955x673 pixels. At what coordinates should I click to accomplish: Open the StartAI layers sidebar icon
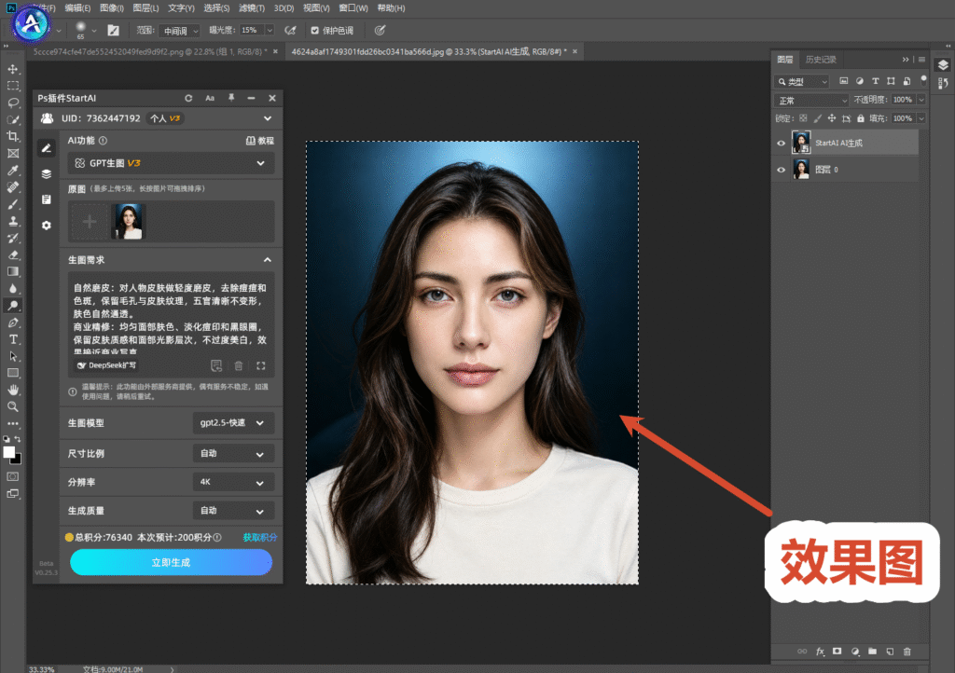coord(47,174)
